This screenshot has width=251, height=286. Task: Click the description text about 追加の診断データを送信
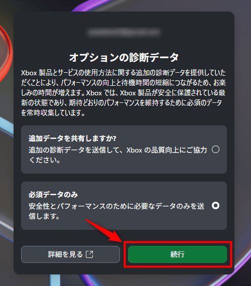(118, 155)
